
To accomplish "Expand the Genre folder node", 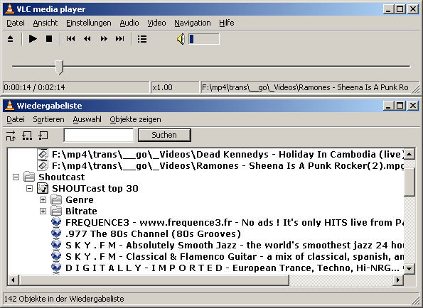I will pos(43,199).
